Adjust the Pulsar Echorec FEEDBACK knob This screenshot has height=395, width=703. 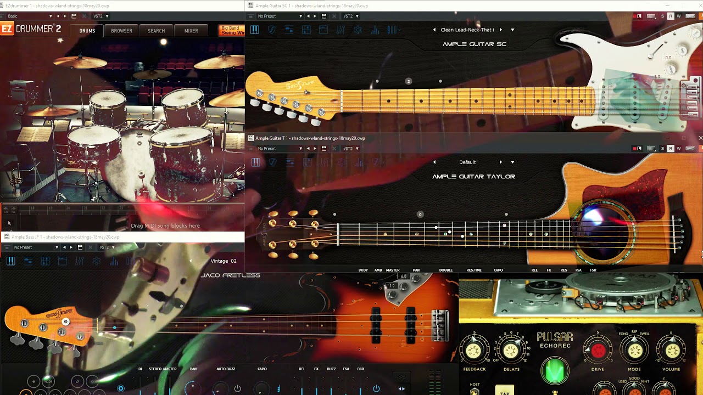474,351
